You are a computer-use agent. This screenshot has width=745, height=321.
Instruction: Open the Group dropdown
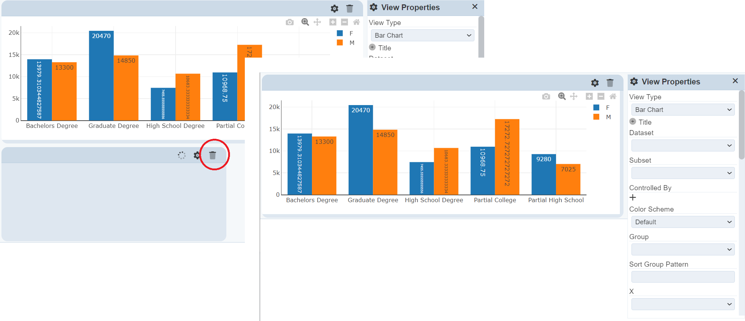coord(683,250)
